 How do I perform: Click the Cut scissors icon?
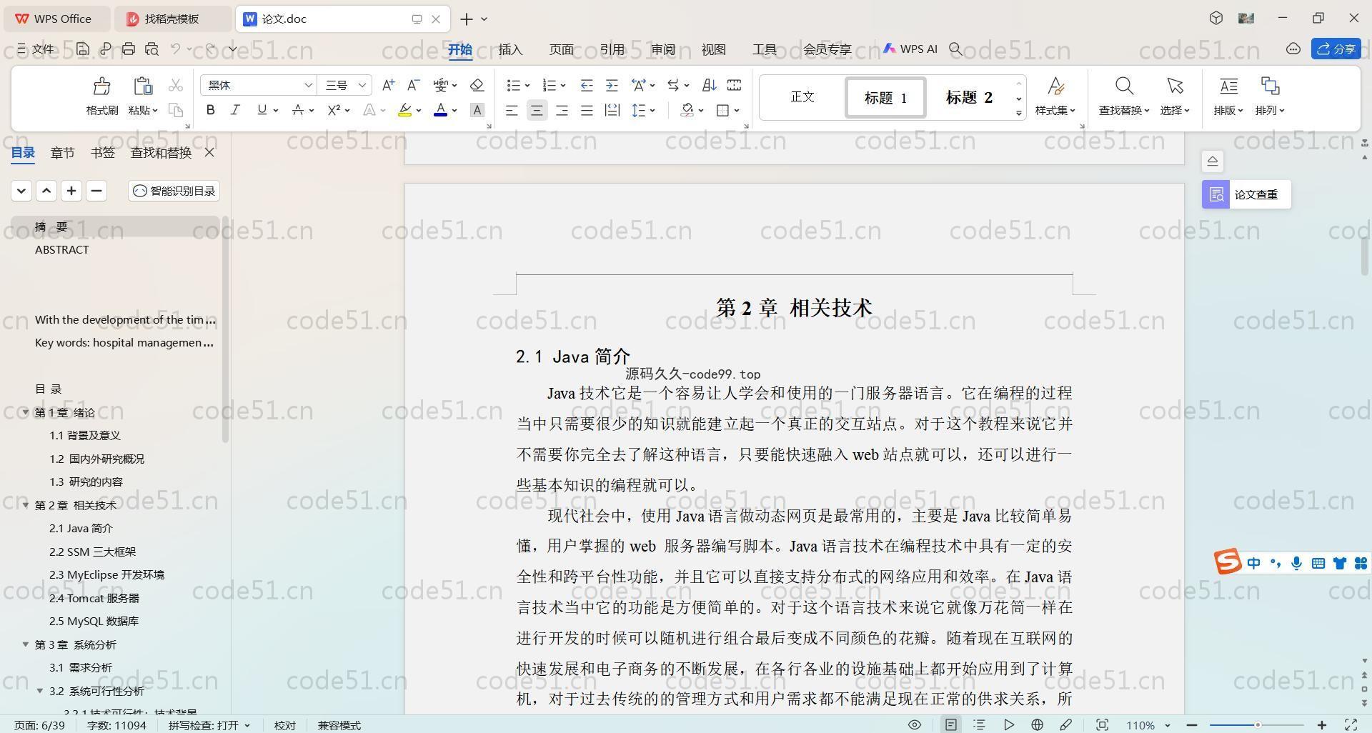pos(176,86)
